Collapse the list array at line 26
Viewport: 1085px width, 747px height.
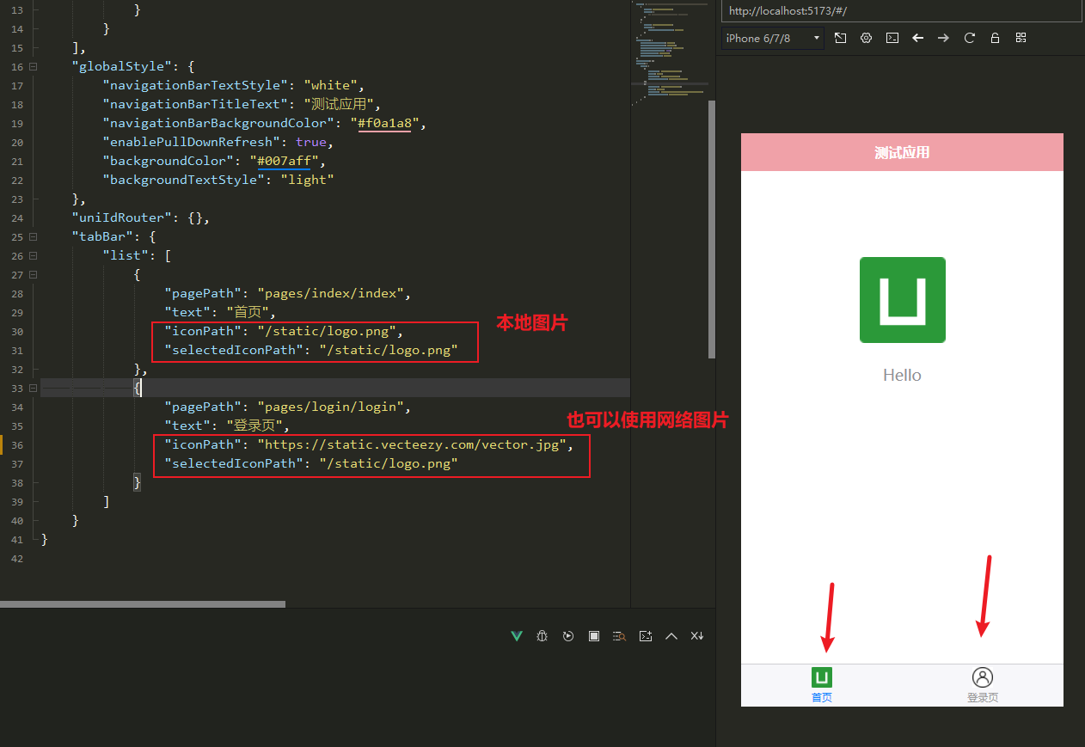click(33, 255)
